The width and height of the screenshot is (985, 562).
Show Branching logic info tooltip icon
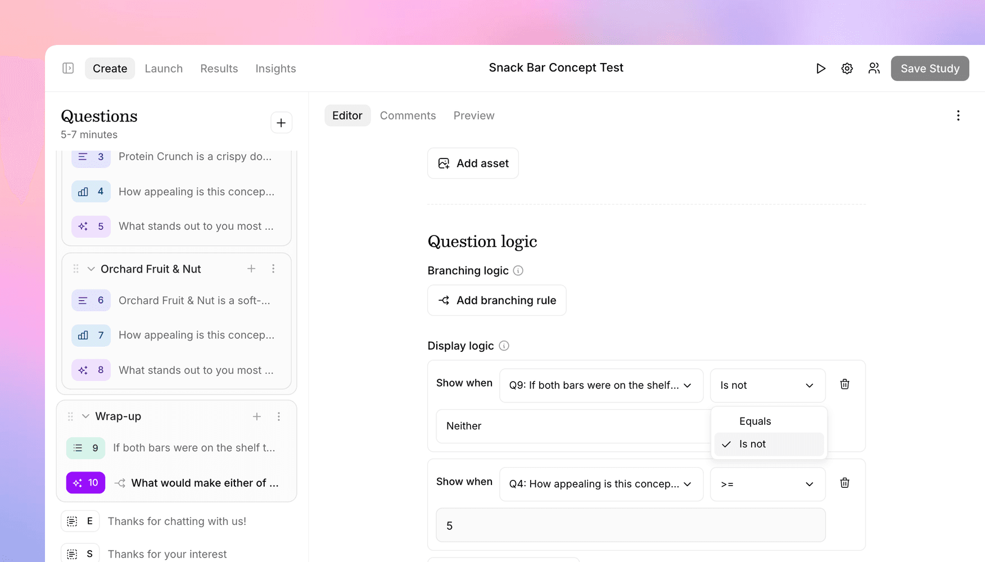pos(518,270)
